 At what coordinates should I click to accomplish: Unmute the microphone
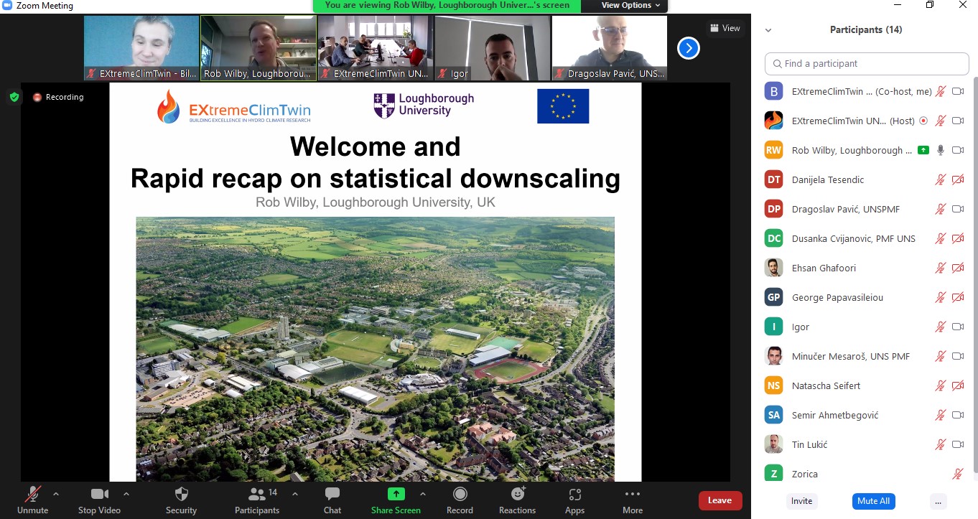point(32,495)
